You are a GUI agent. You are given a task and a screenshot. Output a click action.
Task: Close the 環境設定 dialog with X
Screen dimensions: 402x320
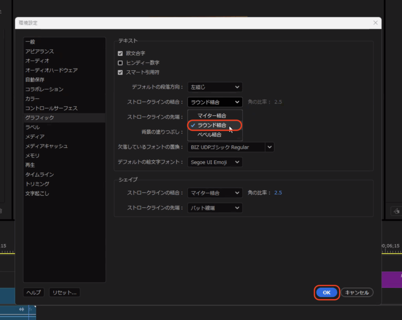376,23
